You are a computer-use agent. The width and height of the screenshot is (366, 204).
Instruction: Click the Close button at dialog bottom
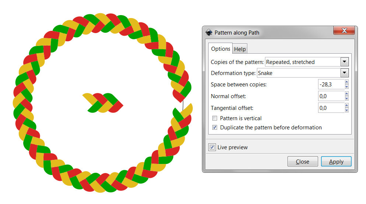coord(302,162)
